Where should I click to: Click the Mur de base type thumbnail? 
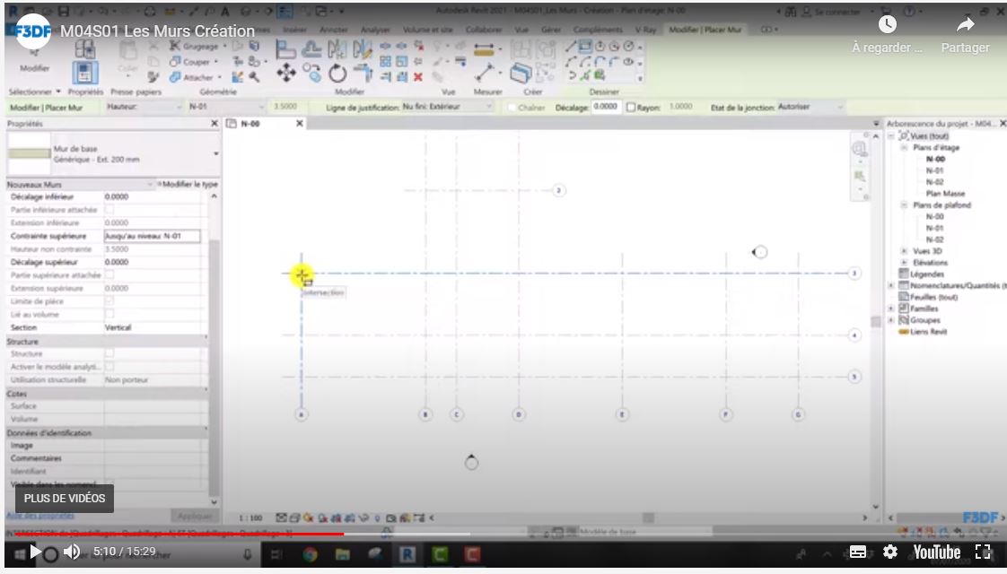click(29, 153)
